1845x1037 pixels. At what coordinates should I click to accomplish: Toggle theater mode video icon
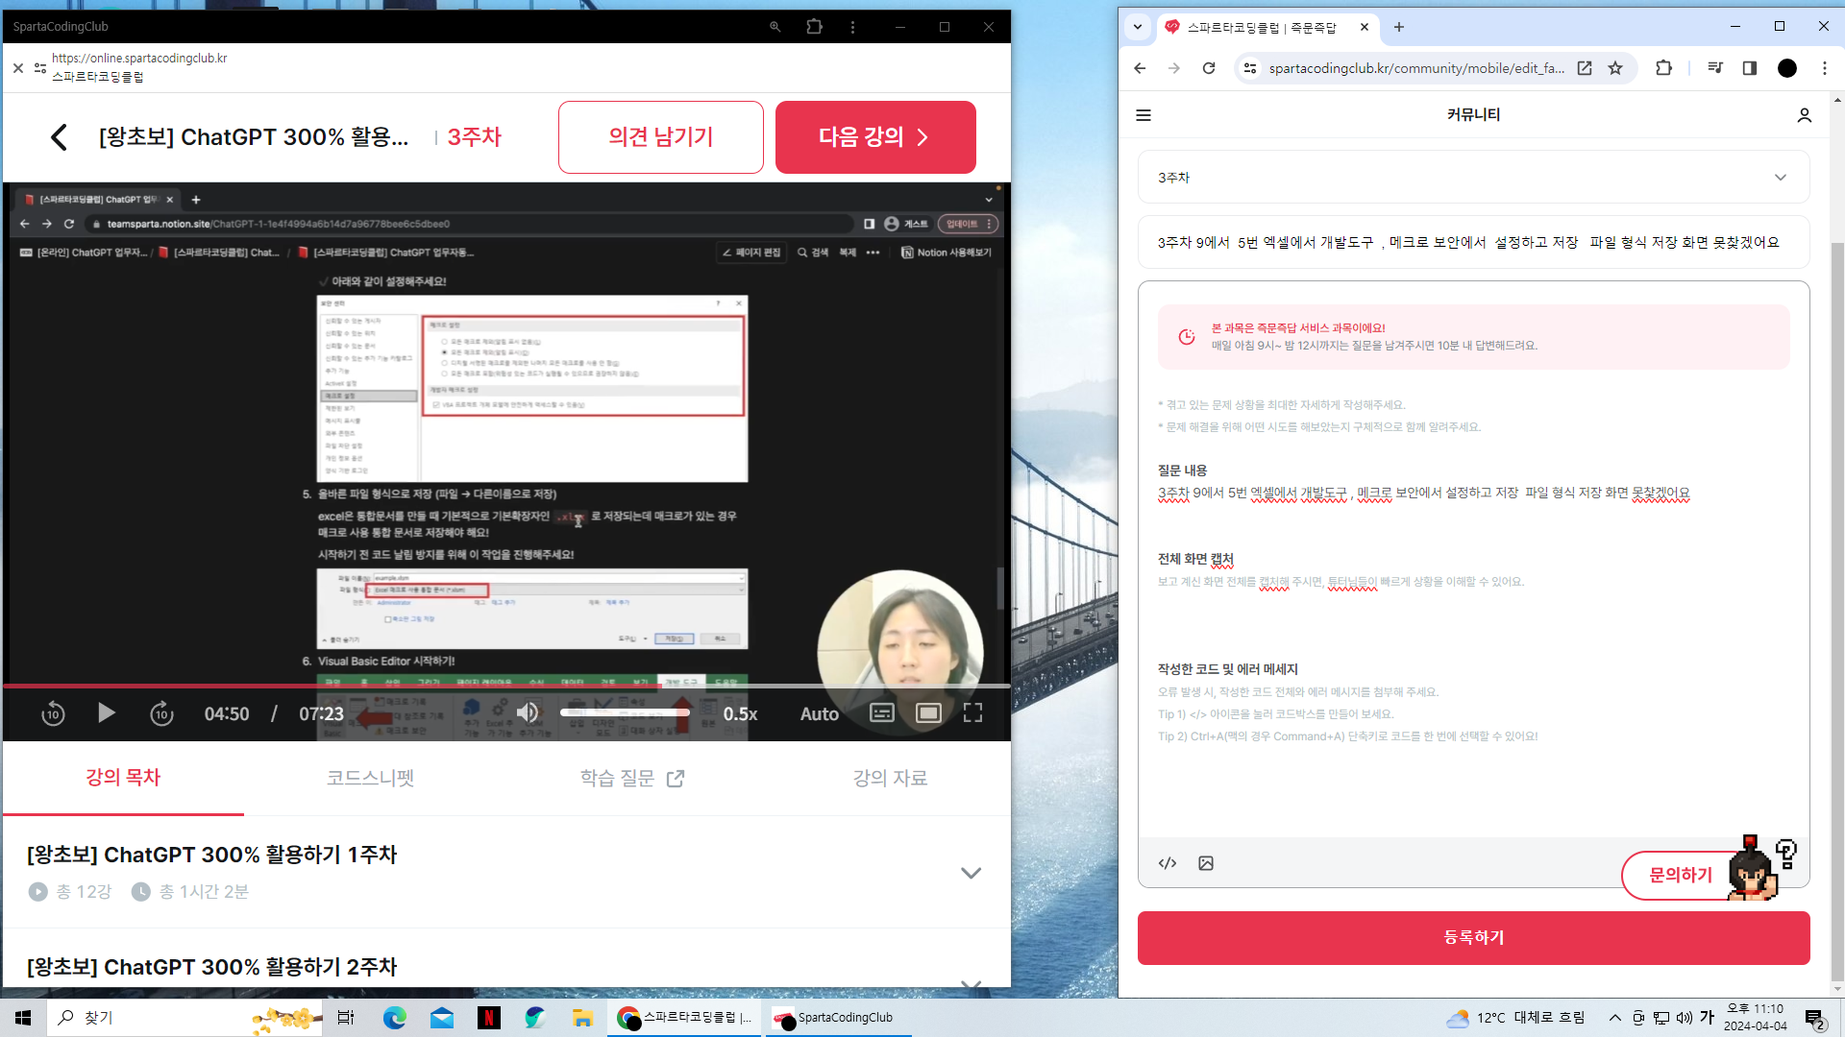click(927, 712)
